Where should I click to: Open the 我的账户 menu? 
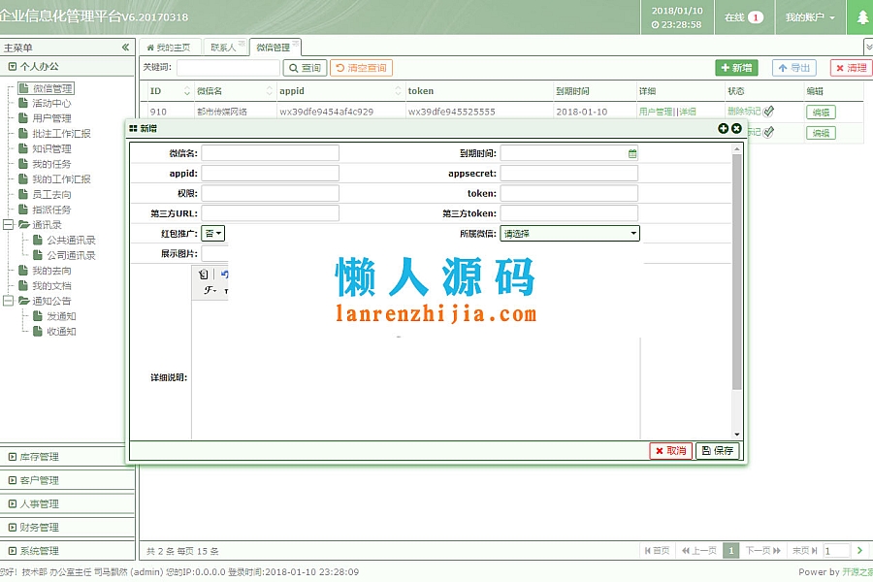(x=810, y=17)
